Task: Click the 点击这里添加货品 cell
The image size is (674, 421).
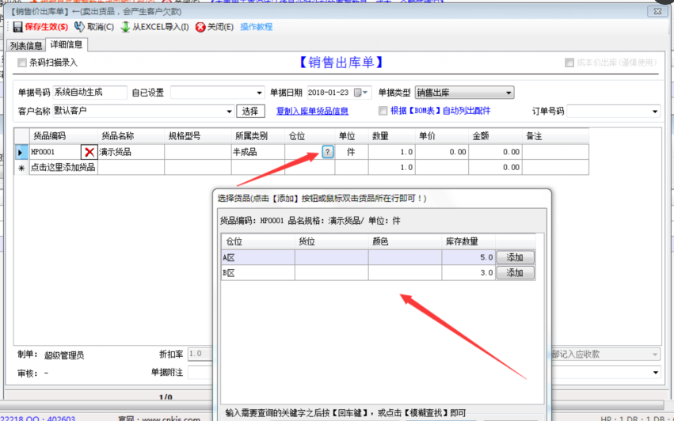Action: coord(63,167)
